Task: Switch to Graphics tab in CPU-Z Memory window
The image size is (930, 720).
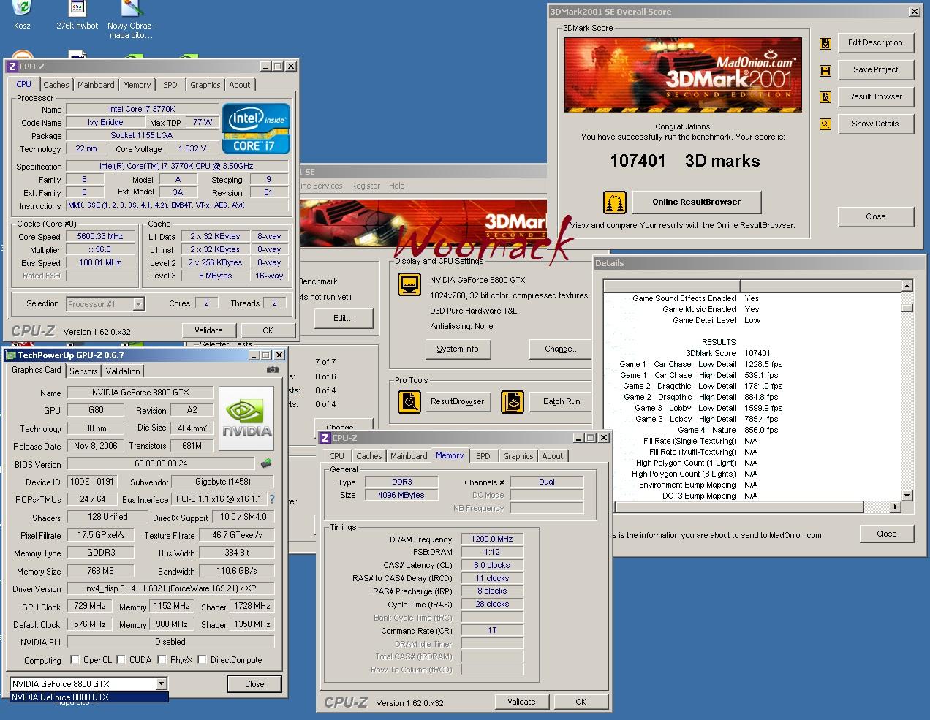Action: (518, 456)
